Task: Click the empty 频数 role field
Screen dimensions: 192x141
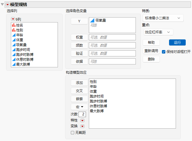Action: pyautogui.click(x=112, y=45)
